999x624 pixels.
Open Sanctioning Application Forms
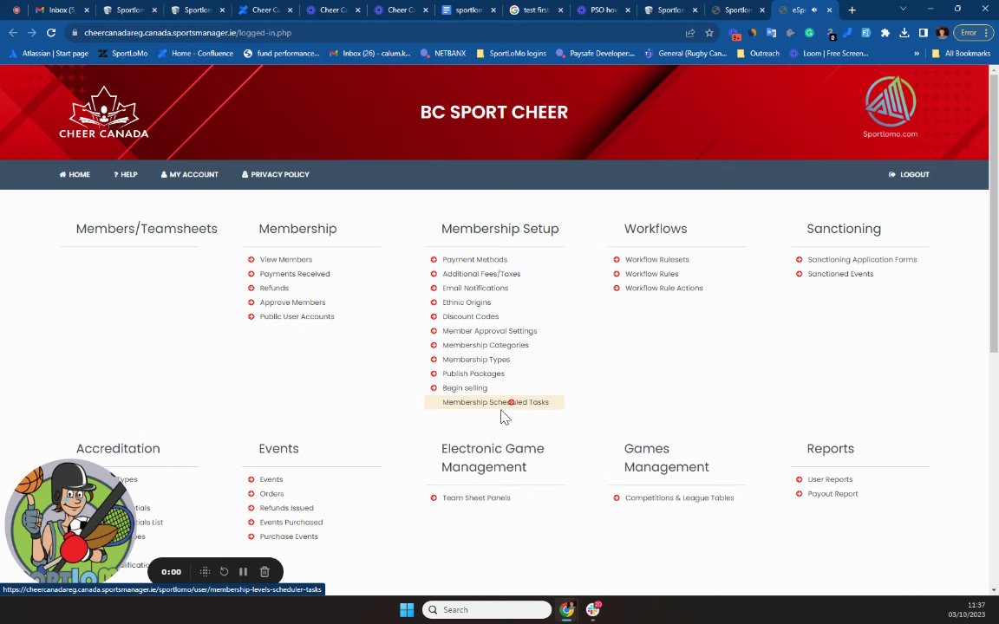tap(862, 260)
